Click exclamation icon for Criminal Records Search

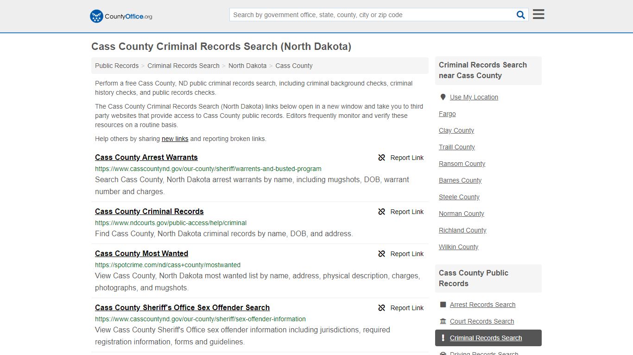[443, 338]
